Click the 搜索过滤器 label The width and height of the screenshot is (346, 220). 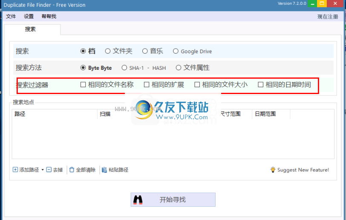(x=32, y=85)
